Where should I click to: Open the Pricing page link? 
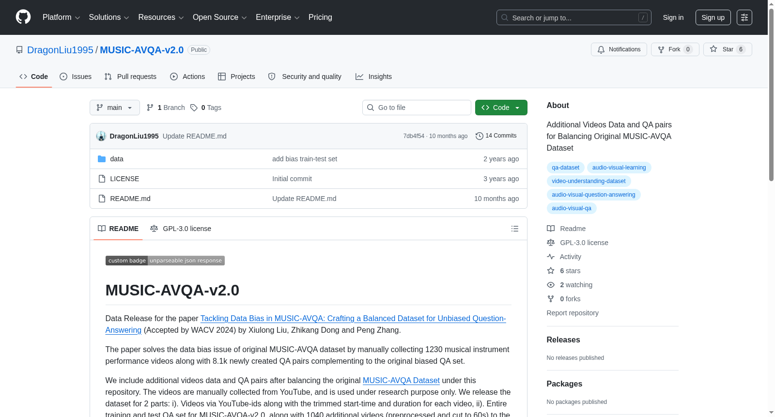coord(320,17)
